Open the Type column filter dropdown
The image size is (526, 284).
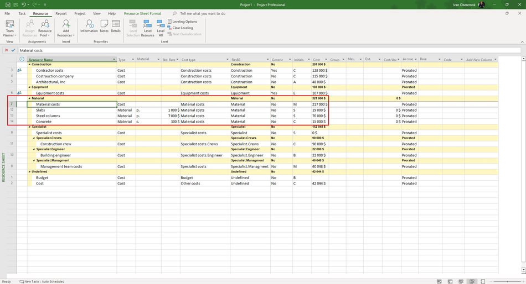click(x=133, y=60)
